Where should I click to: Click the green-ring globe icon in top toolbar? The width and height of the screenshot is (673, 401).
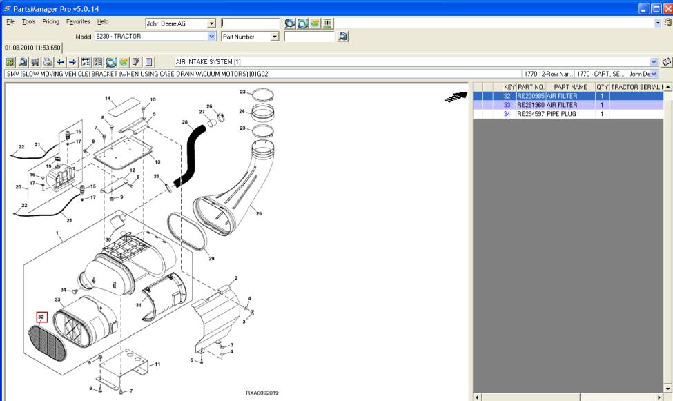pos(302,23)
